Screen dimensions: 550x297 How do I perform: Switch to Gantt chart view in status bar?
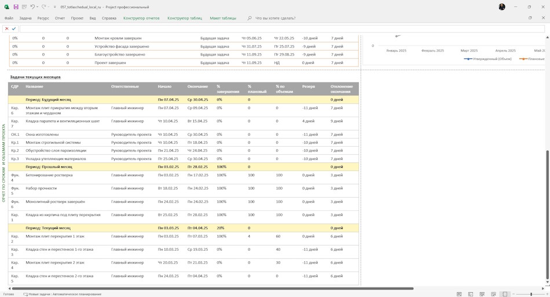(459, 294)
